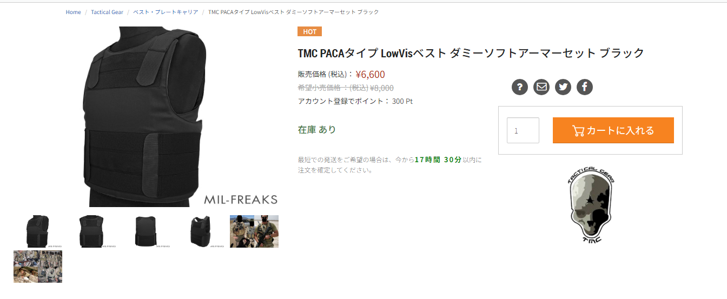Click the TMC Tactical Gear skull logo
The height and width of the screenshot is (299, 727).
[591, 204]
